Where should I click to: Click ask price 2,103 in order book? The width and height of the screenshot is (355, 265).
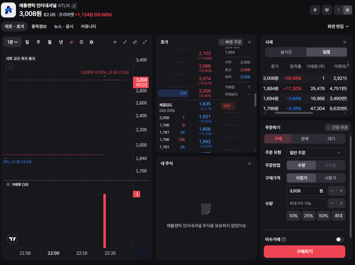click(x=205, y=55)
